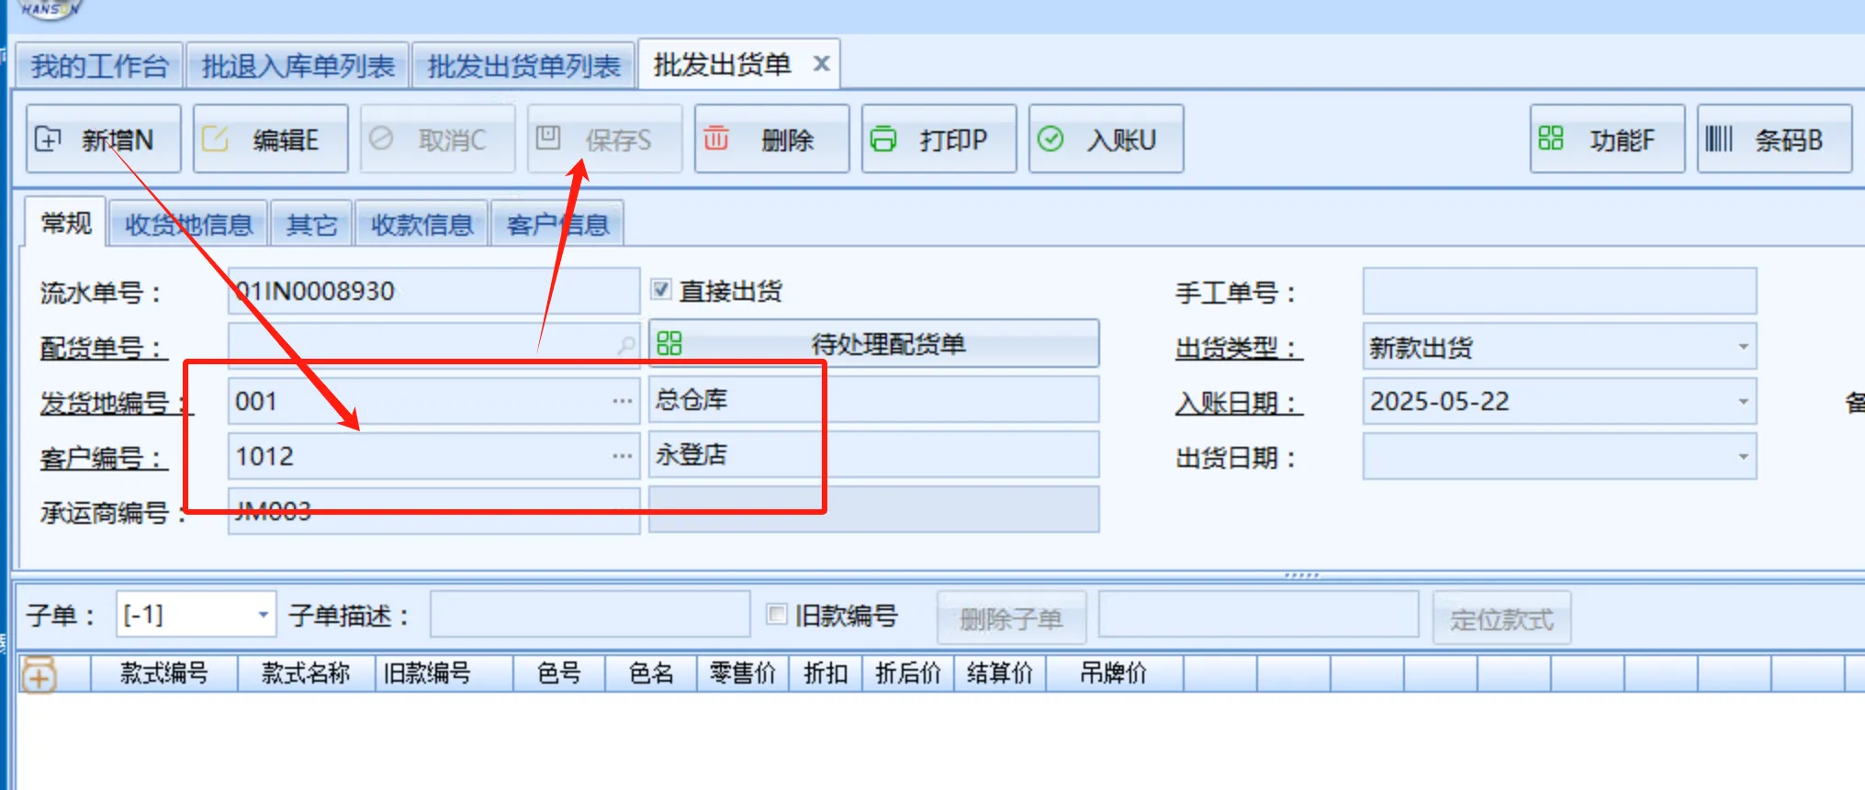Click the Print (打印P) printer icon

point(883,139)
